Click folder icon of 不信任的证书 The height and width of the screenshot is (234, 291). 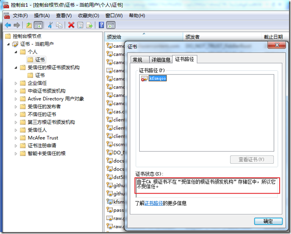coord(22,114)
